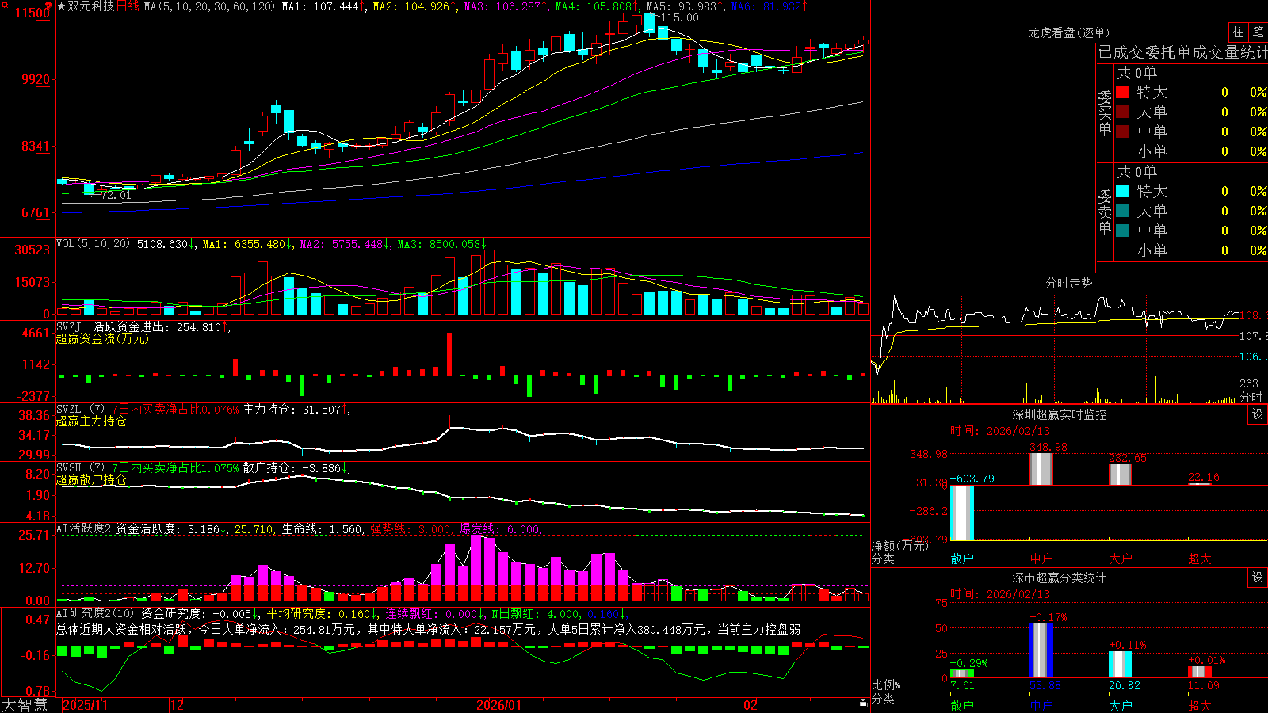Image resolution: width=1268 pixels, height=713 pixels.
Task: Click the dark red 大单 buy-order swatch
Action: coord(1122,112)
